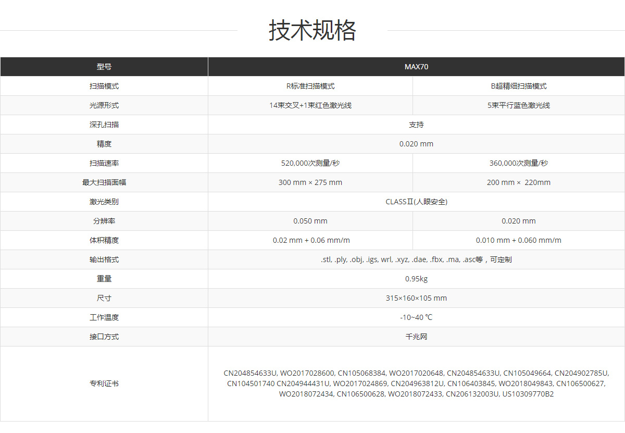Click the 360,000次测量/秒 scan rate value

[x=519, y=163]
